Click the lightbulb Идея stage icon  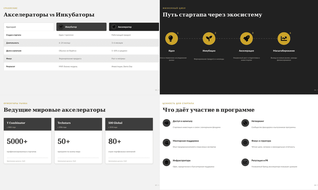171,38
